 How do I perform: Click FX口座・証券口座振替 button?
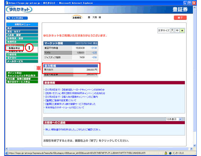click(22, 79)
